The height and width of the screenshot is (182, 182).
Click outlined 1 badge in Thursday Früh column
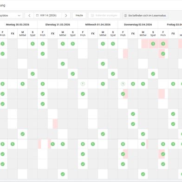(x=123, y=84)
